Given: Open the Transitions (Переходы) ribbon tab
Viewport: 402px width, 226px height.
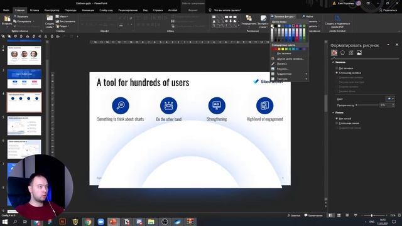Looking at the screenshot, I should [x=70, y=10].
